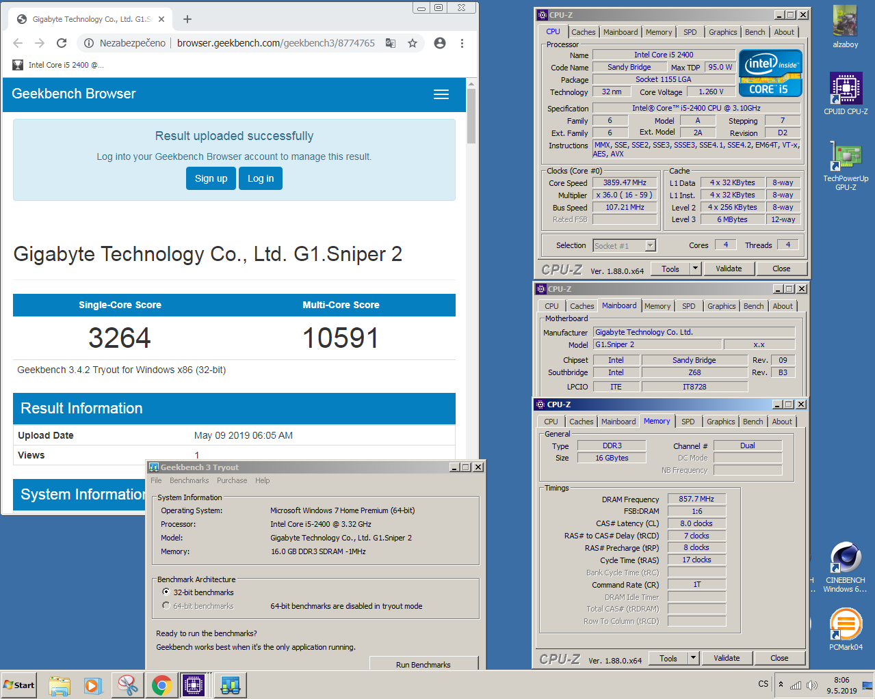Open Geekbench 3 File menu

(156, 480)
